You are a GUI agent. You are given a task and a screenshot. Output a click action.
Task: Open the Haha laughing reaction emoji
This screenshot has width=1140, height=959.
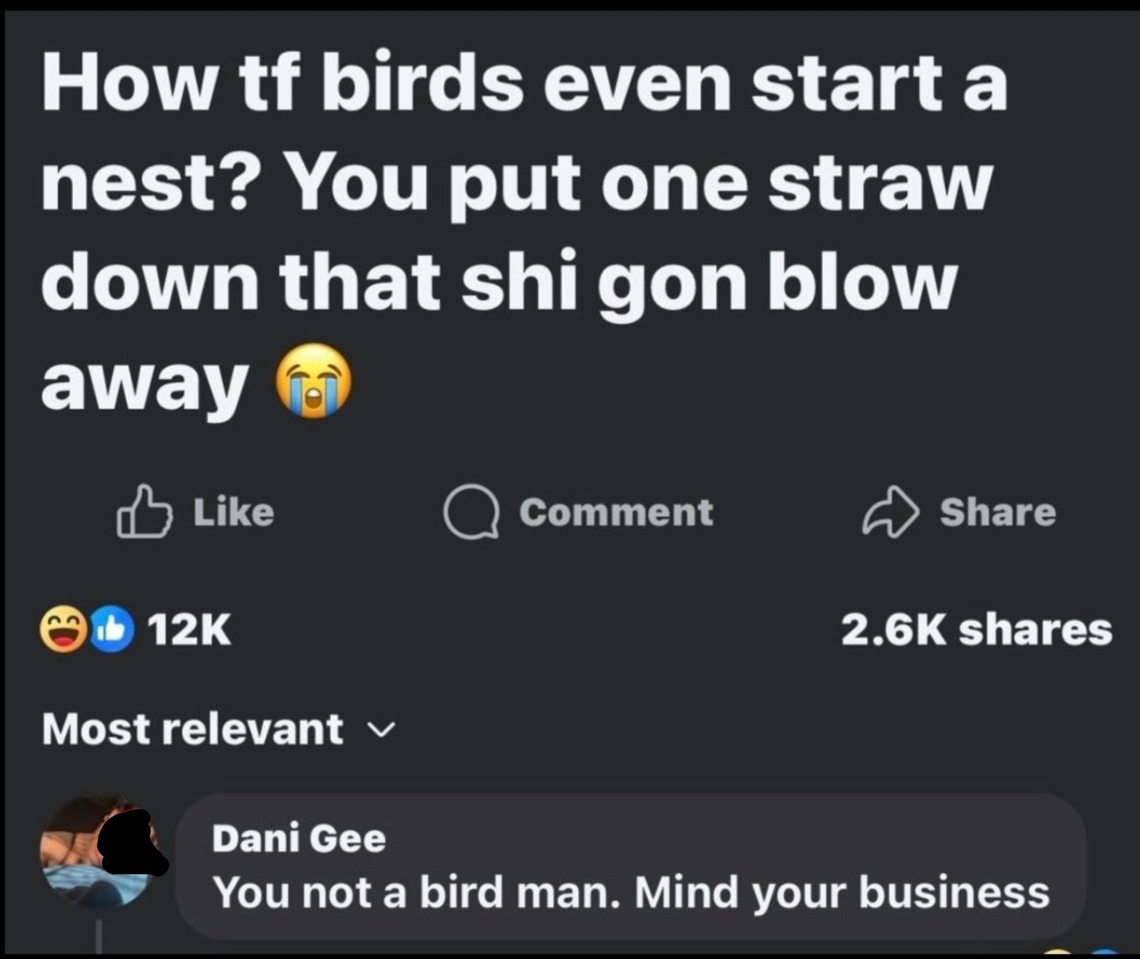point(64,631)
